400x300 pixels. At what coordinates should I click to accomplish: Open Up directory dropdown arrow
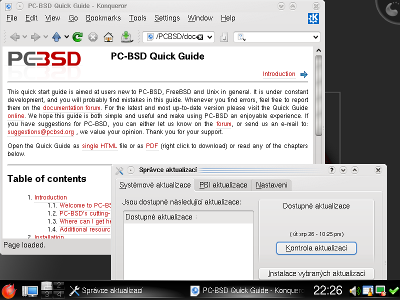[x=66, y=37]
